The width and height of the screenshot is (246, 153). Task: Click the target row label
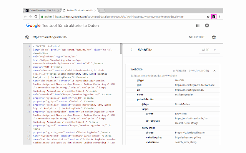[x=145, y=109]
